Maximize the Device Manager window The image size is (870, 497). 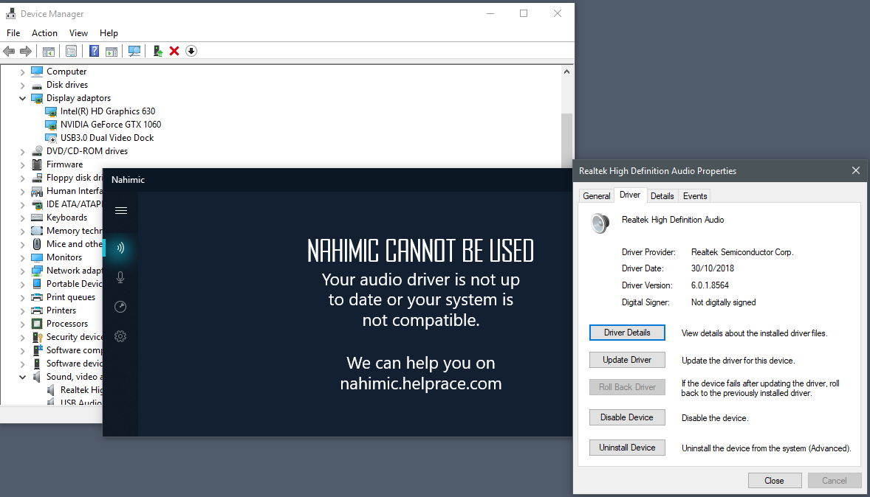click(x=523, y=13)
